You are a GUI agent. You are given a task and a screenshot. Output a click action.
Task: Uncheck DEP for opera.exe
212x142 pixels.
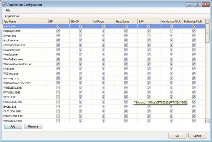[58, 26]
